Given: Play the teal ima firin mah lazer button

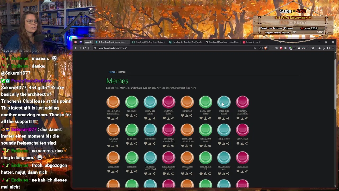Looking at the screenshot, I should coord(224,158).
